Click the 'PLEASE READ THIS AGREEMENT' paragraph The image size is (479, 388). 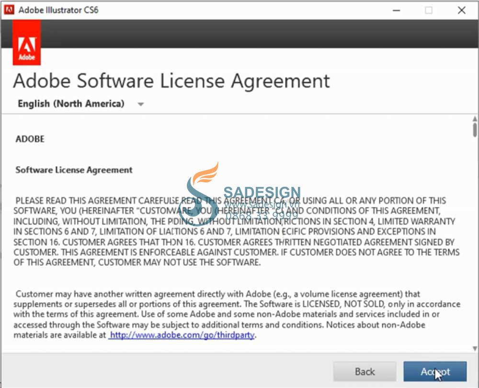[237, 231]
